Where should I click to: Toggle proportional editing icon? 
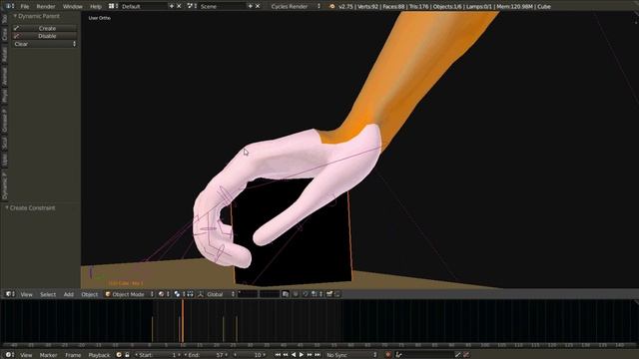point(296,294)
